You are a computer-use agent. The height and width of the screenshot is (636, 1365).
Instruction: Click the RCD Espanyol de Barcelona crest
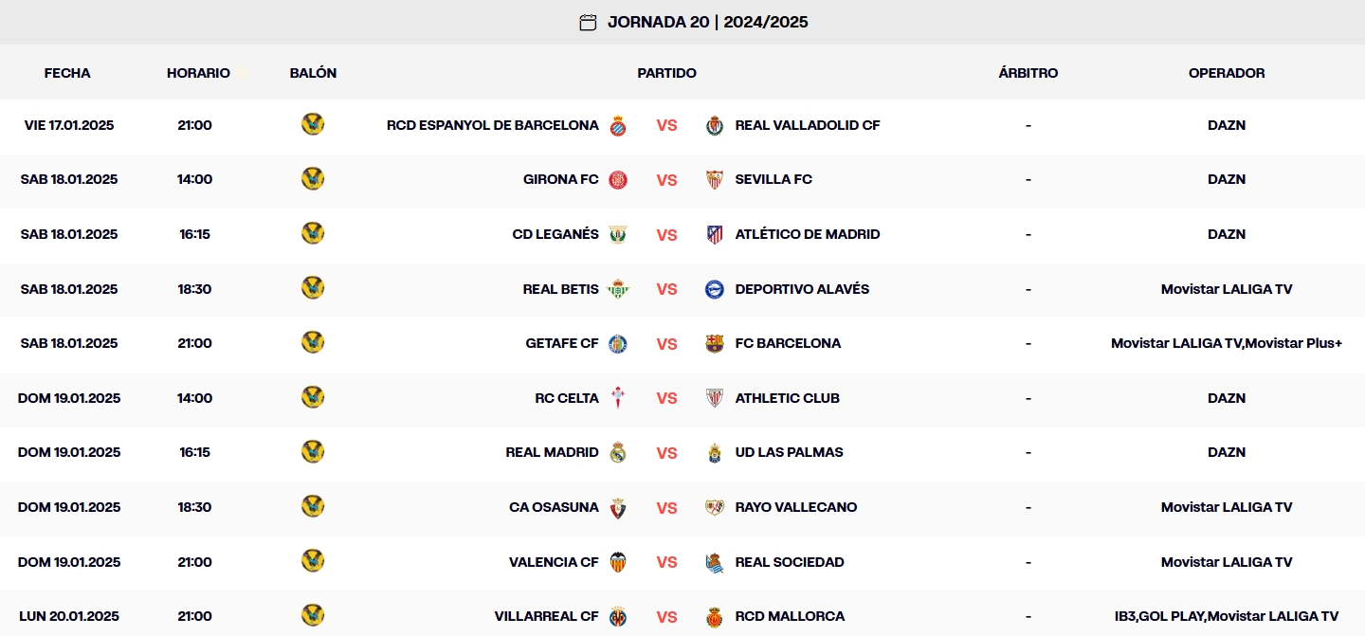[x=618, y=124]
